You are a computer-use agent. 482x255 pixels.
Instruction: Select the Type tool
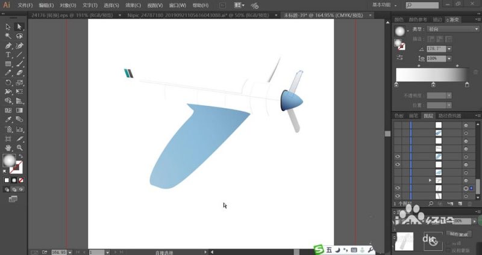click(8, 55)
